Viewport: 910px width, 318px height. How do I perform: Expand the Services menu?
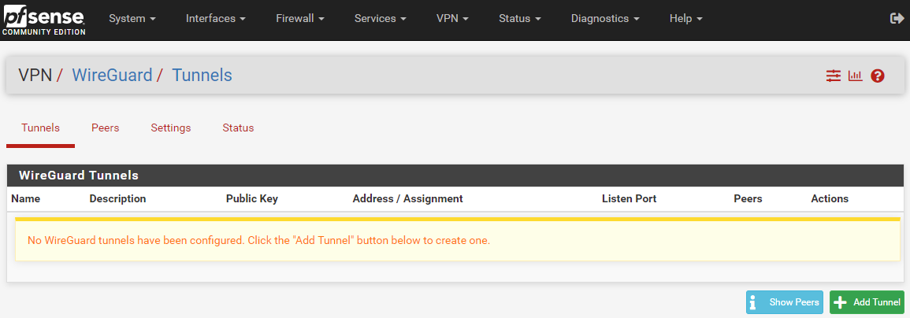380,19
